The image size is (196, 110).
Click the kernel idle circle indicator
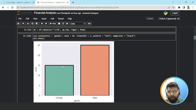178,19
